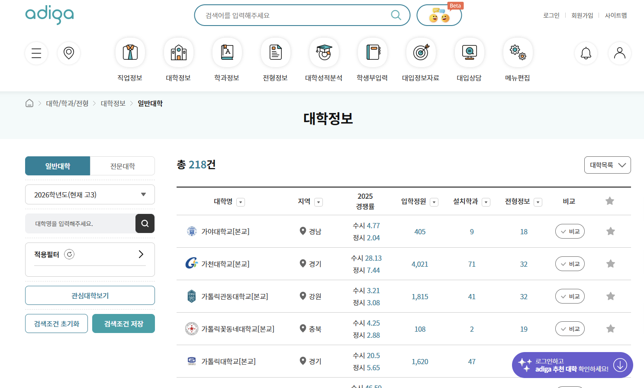Click the 회원가입 link
The image size is (644, 388).
point(582,15)
